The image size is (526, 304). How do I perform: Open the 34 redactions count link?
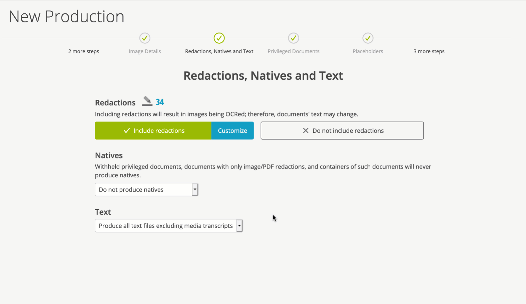coord(160,102)
